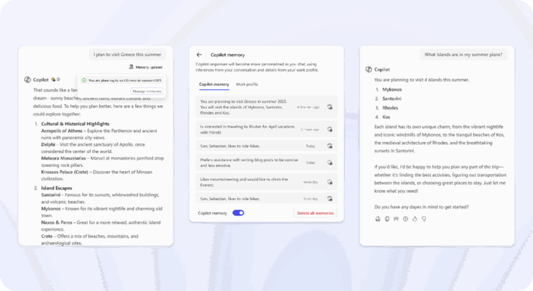Give thumbs down to the islands response
This screenshot has height=291, width=533.
[x=424, y=219]
